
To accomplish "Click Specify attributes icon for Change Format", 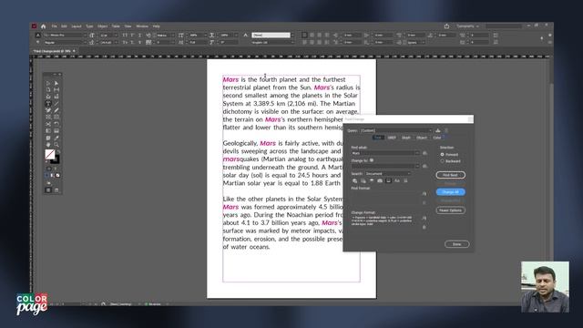I will click(x=424, y=218).
